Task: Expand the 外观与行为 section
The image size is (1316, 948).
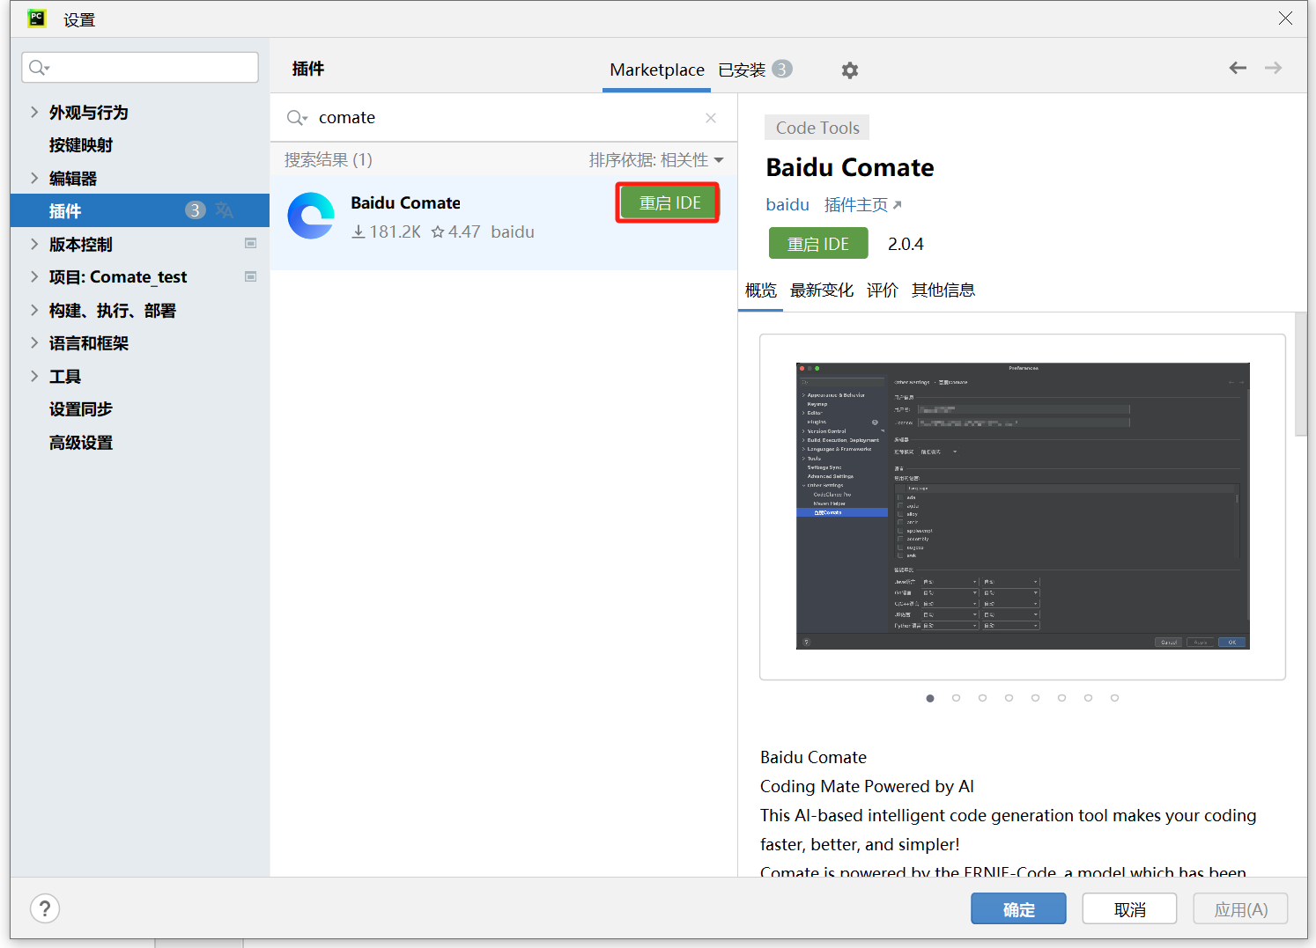Action: (34, 112)
